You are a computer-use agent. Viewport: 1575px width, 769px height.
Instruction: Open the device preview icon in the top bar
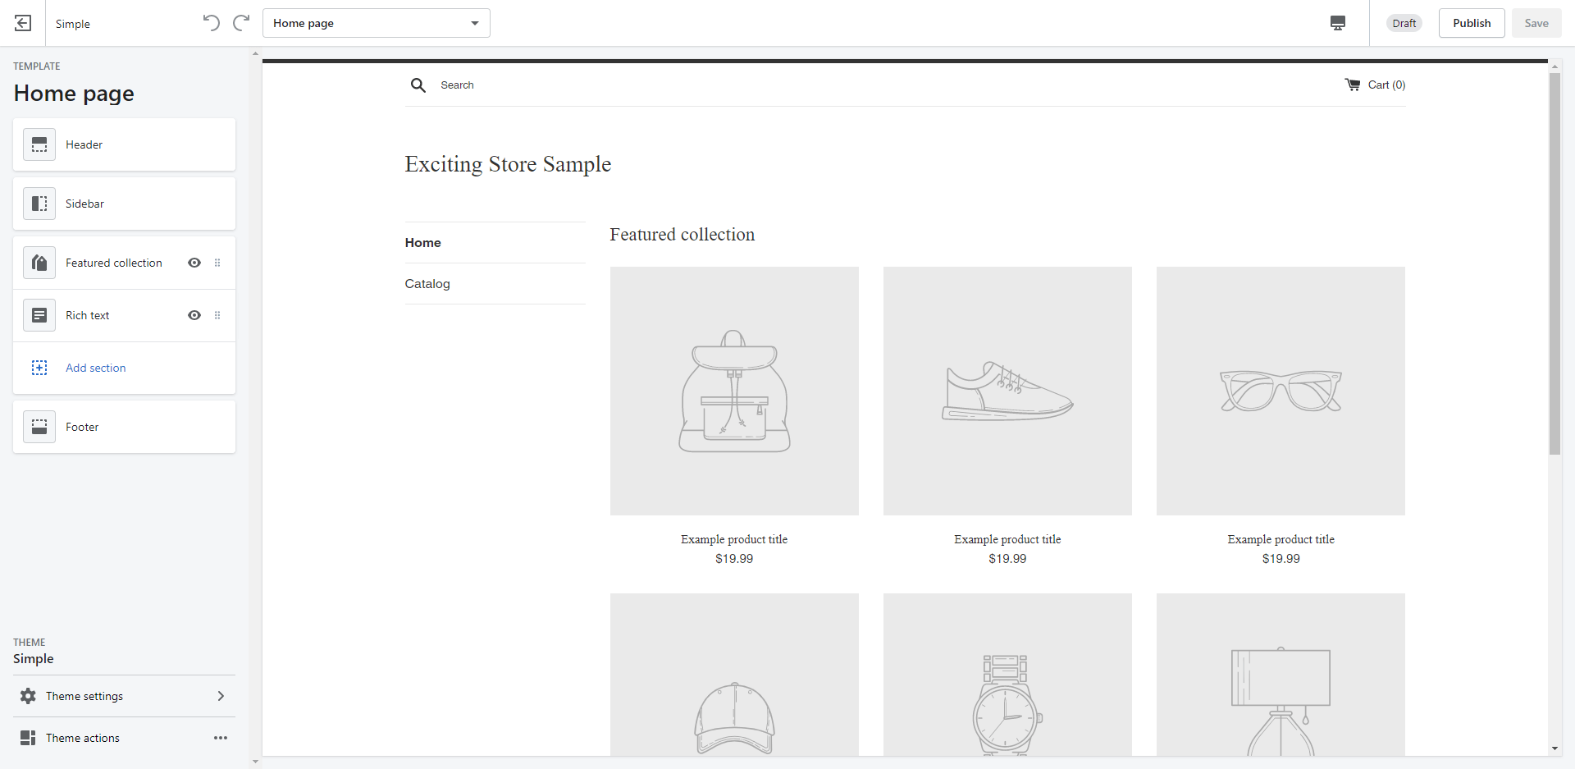(x=1337, y=23)
